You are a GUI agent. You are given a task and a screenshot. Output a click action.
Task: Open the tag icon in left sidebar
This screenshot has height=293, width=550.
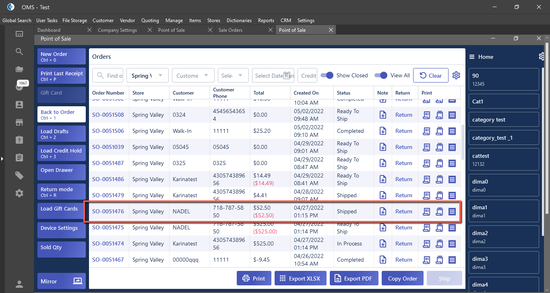pyautogui.click(x=19, y=175)
